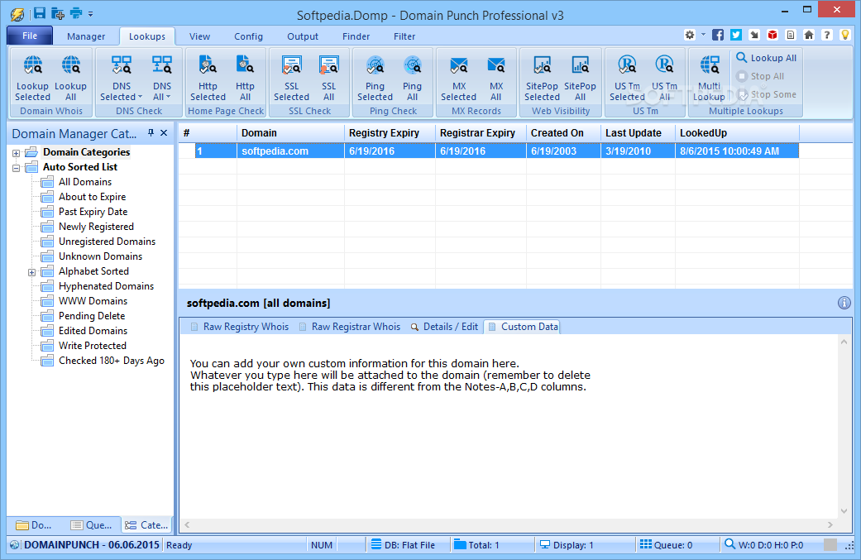This screenshot has height=560, width=861.
Task: Switch to the Do... bottom panel tab
Action: click(34, 525)
